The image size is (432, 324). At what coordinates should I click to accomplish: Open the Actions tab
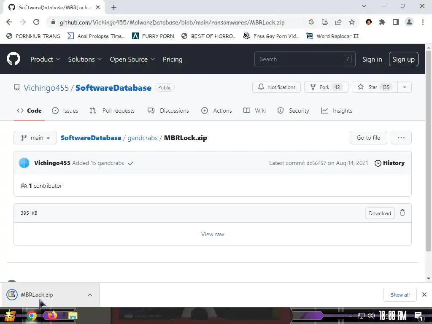click(x=216, y=111)
